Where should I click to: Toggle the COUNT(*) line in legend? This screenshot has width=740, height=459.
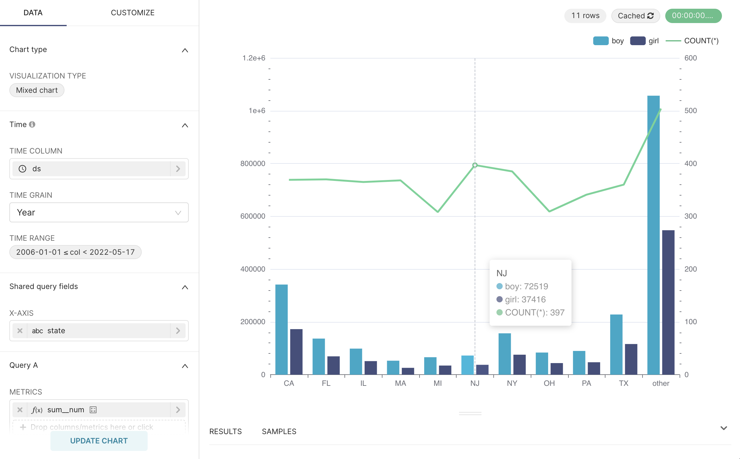[692, 41]
